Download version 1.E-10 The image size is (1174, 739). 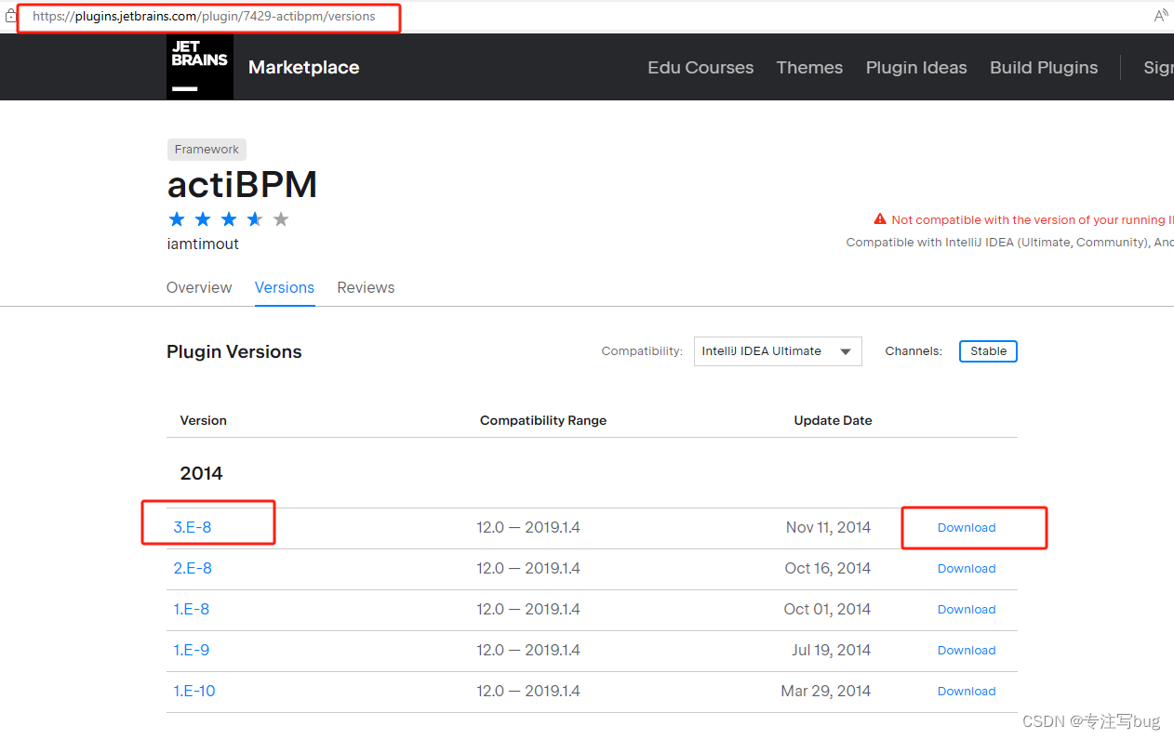click(x=967, y=691)
